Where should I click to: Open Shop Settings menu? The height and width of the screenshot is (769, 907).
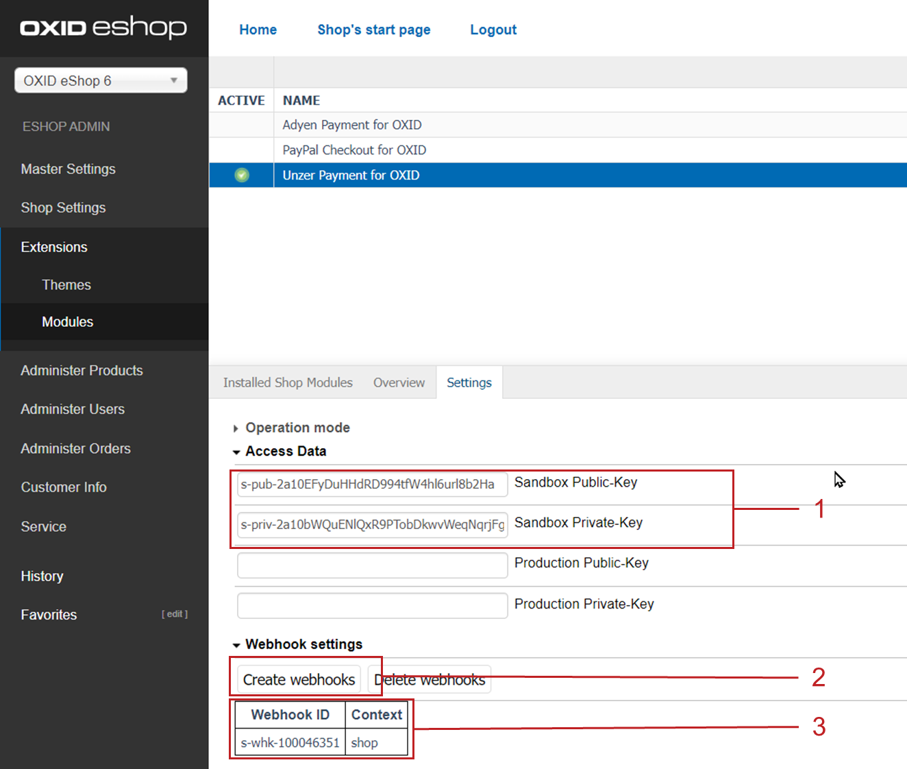63,208
